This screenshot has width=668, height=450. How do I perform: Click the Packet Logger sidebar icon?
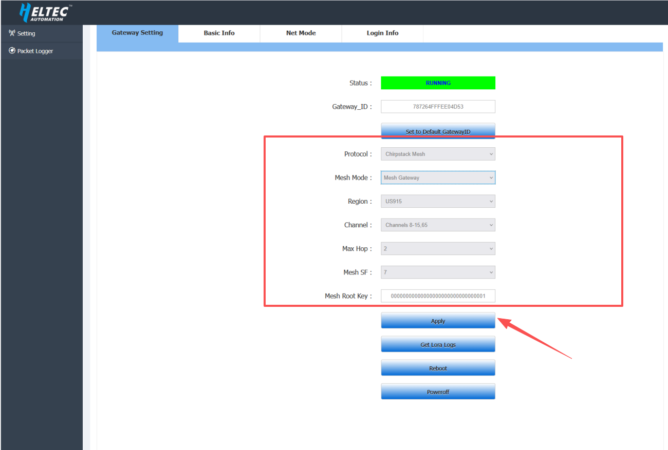click(12, 51)
